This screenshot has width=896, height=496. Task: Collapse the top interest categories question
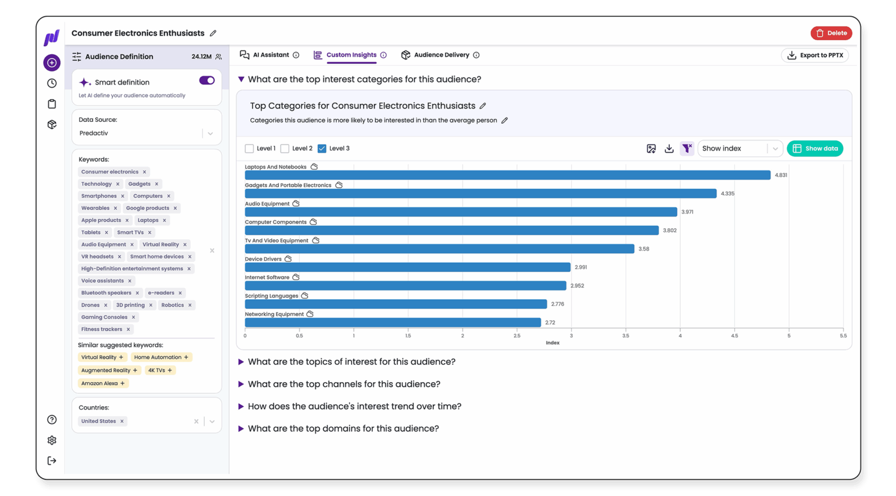[242, 79]
